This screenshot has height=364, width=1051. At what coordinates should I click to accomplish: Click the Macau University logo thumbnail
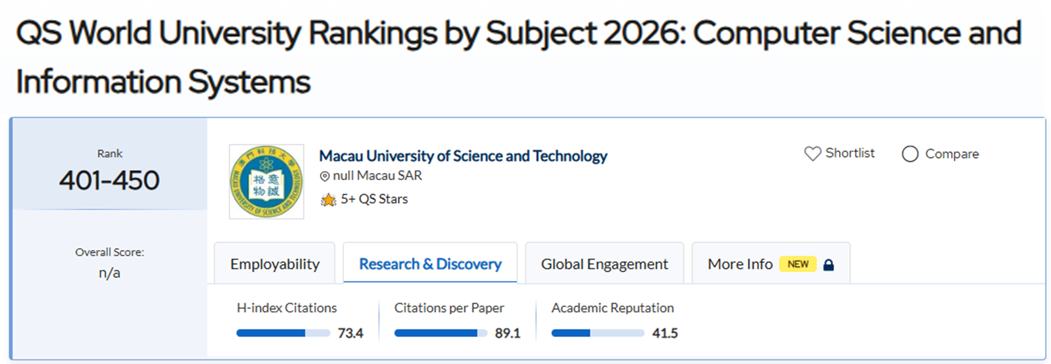tap(266, 182)
